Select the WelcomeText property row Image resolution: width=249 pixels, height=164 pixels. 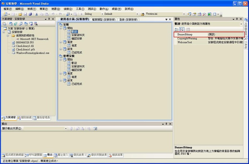208,43
